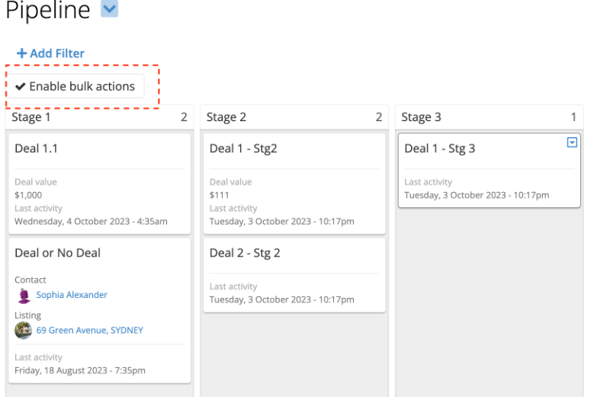The height and width of the screenshot is (397, 594).
Task: Toggle Enable bulk actions button
Action: click(x=75, y=86)
